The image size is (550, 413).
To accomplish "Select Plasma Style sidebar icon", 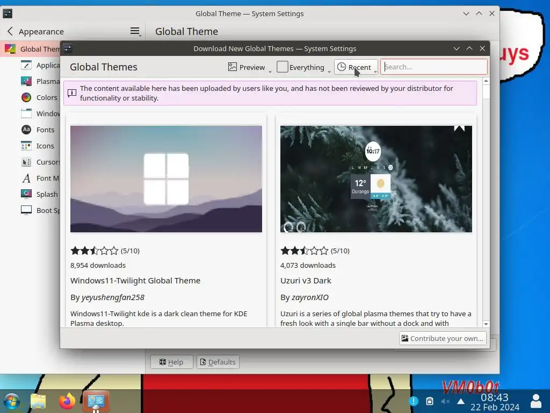I will pyautogui.click(x=26, y=81).
